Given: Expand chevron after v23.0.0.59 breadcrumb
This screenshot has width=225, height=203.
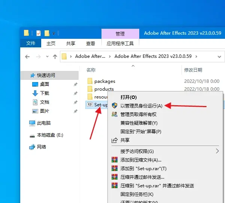Looking at the screenshot, I should [x=196, y=57].
